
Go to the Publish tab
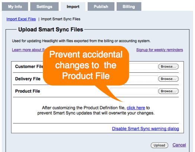pyautogui.click(x=101, y=6)
